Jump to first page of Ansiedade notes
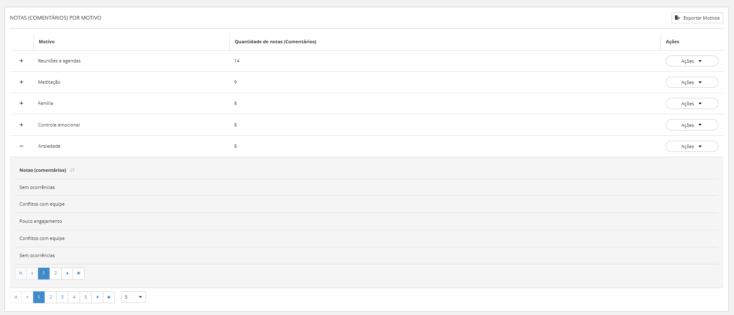The width and height of the screenshot is (734, 315). pyautogui.click(x=20, y=273)
